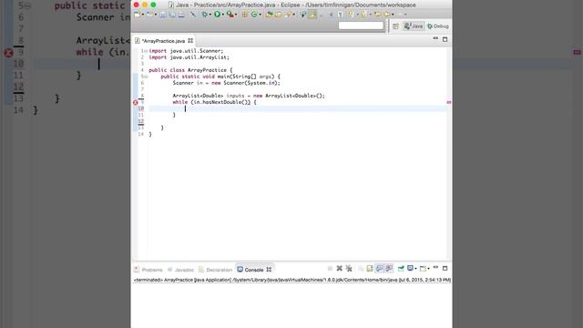Open the Run configurations dropdown arrow
Image resolution: width=583 pixels, height=328 pixels.
tap(222, 15)
